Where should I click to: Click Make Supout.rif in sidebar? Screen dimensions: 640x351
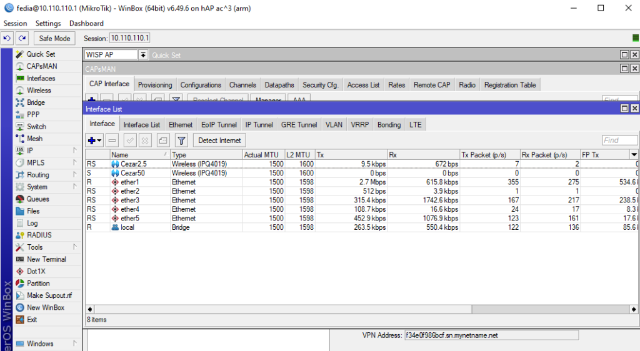pyautogui.click(x=49, y=295)
